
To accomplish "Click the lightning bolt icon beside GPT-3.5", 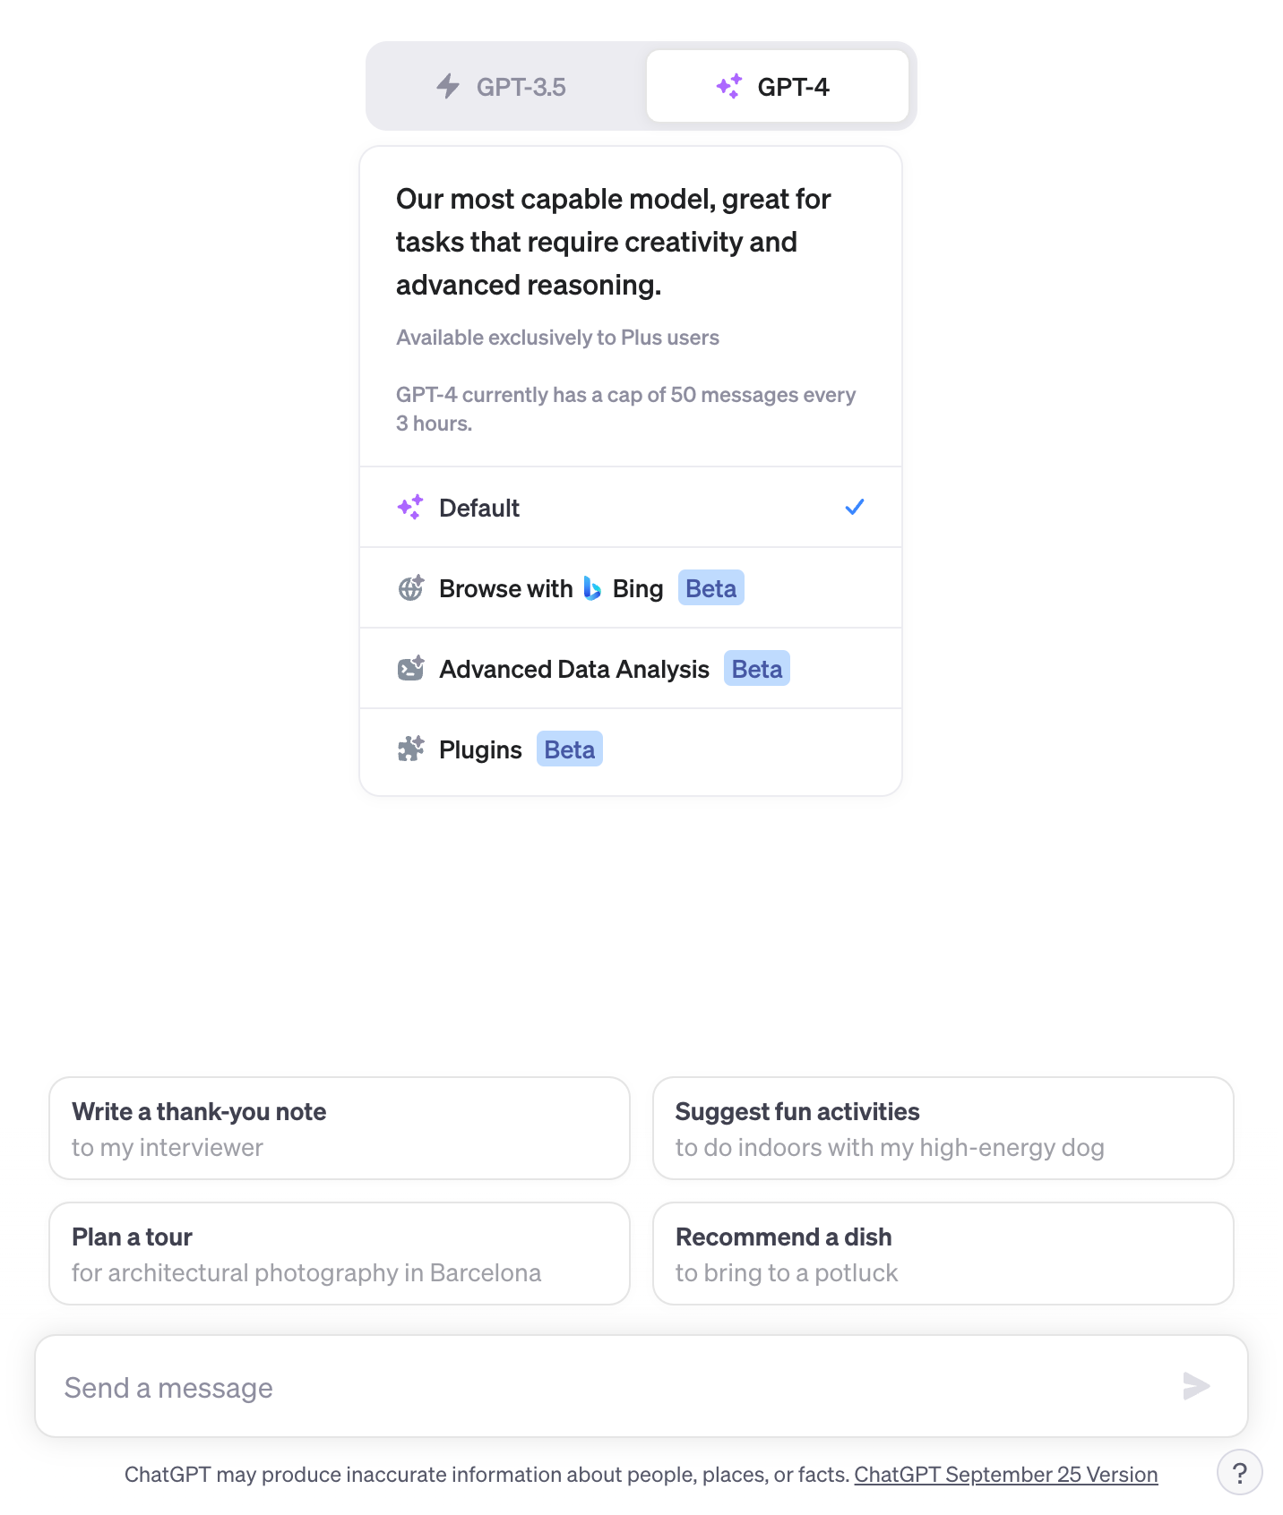I will (x=448, y=87).
